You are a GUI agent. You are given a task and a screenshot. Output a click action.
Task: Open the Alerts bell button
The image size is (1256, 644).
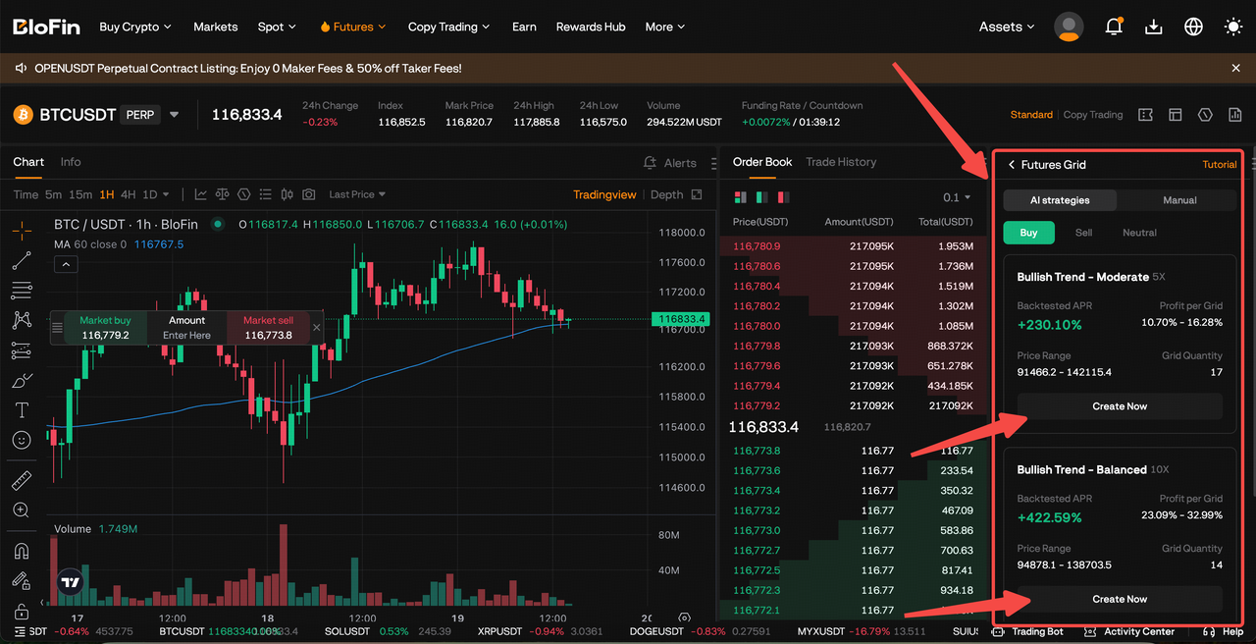pos(669,163)
